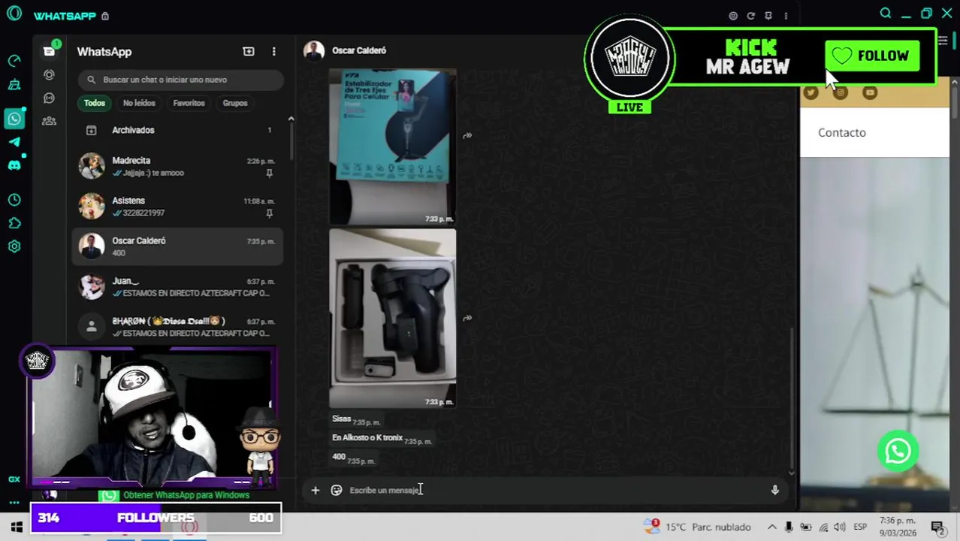Open WhatsApp panel three-dot options
The height and width of the screenshot is (541, 960).
coord(786,16)
